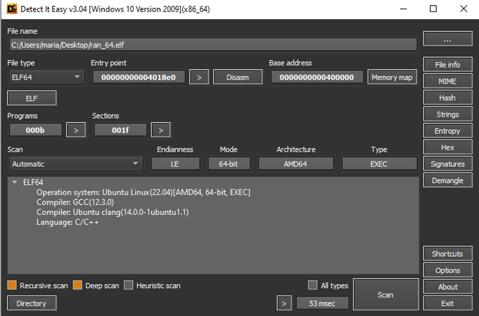Open the Sections list arrow button
The height and width of the screenshot is (316, 479).
pos(160,130)
